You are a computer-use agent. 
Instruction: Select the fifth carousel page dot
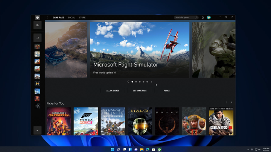(x=147, y=82)
